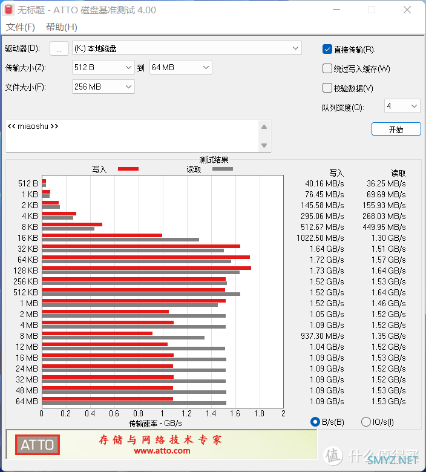Click the 16 KB row label
Screen dimensions: 426x472
[28, 238]
